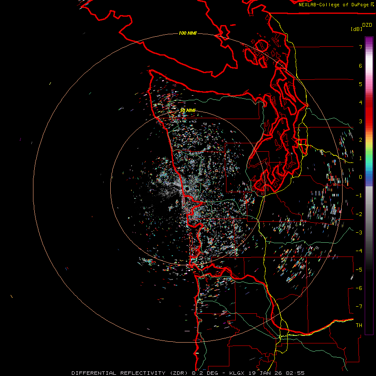This screenshot has height=376, width=376.
Task: Select the -3 value on the scale
Action: coord(359,232)
